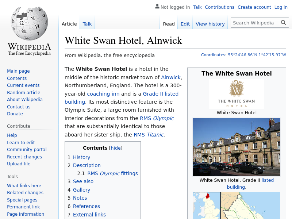This screenshot has width=292, height=219.
Task: Click the Create account link
Action: click(x=254, y=7)
